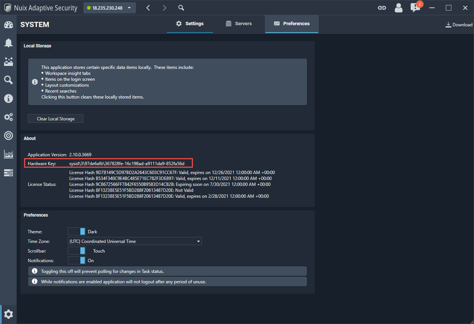Click the Hardware Key value text

click(127, 163)
